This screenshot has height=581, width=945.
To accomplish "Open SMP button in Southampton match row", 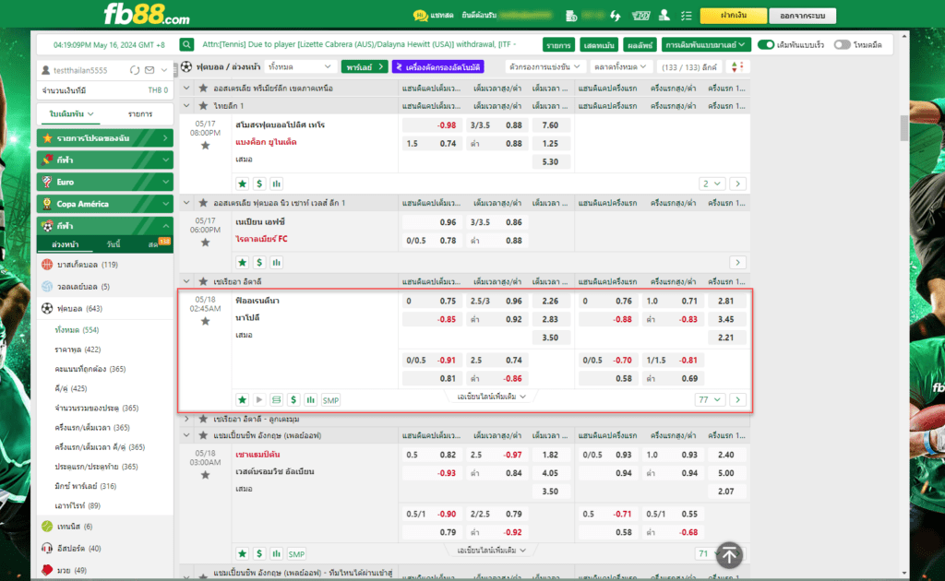I will click(x=296, y=554).
